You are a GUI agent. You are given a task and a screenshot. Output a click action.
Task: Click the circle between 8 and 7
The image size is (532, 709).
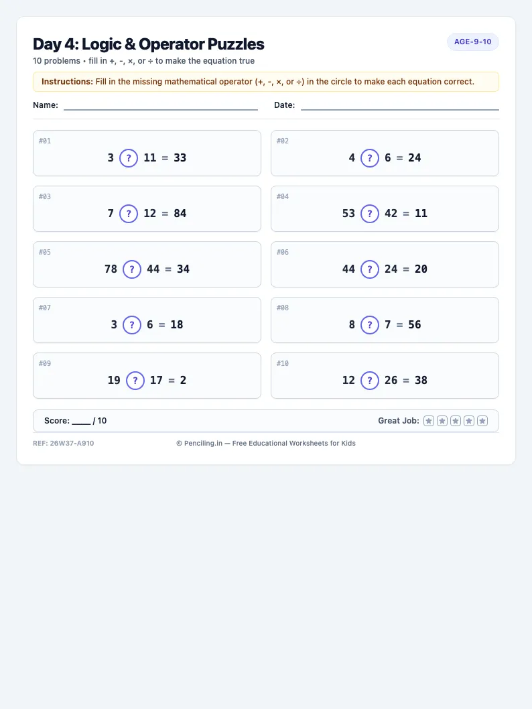[370, 324]
